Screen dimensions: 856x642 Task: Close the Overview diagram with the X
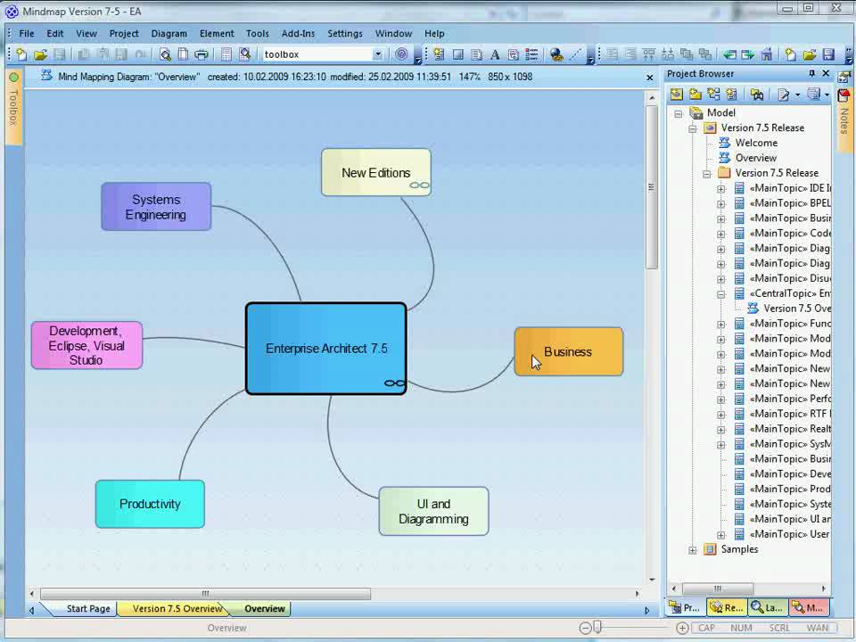click(650, 78)
